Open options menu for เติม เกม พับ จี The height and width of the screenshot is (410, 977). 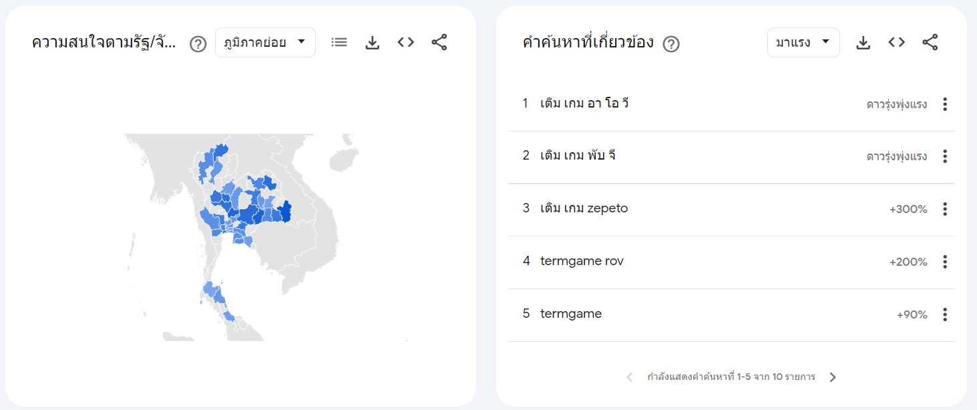point(945,156)
